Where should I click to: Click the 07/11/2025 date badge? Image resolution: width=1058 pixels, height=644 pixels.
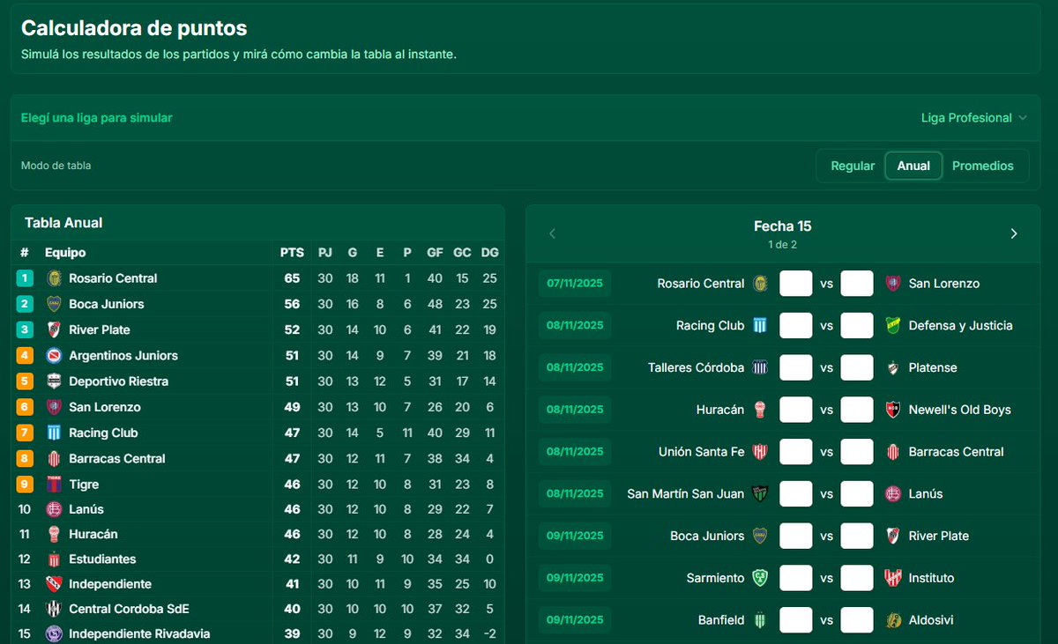point(575,284)
